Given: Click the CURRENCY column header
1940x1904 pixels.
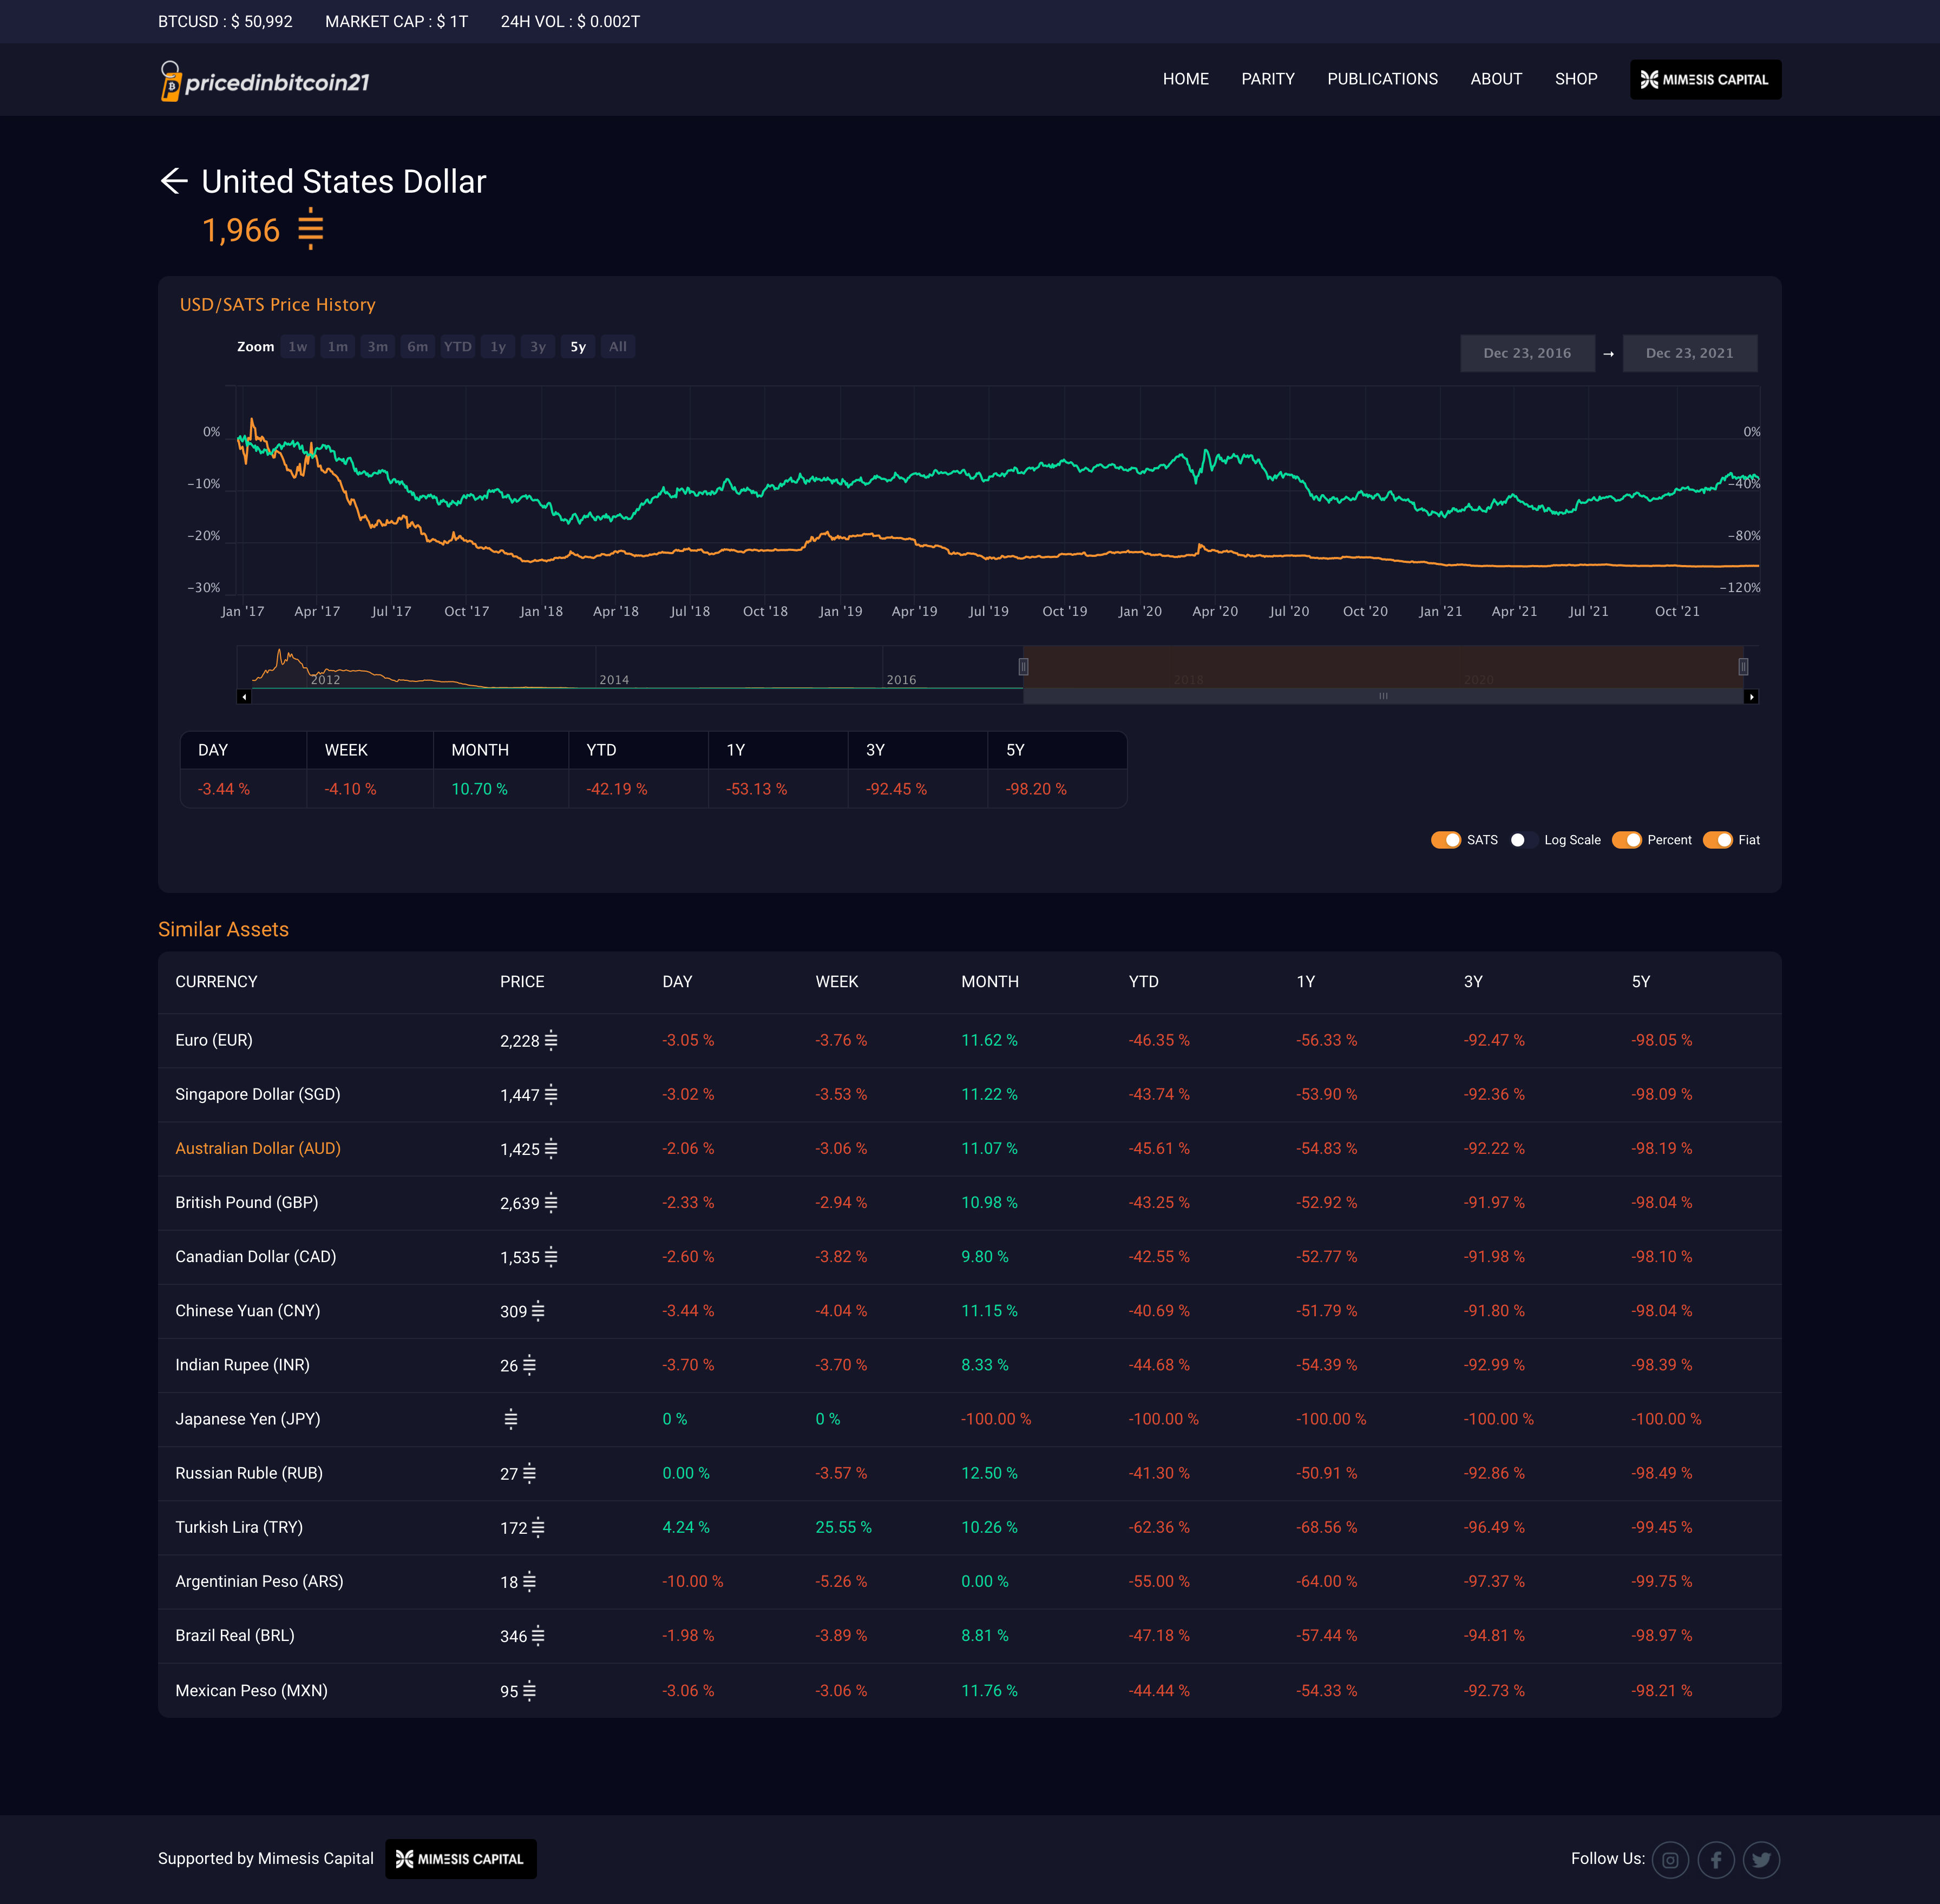Looking at the screenshot, I should pos(216,981).
